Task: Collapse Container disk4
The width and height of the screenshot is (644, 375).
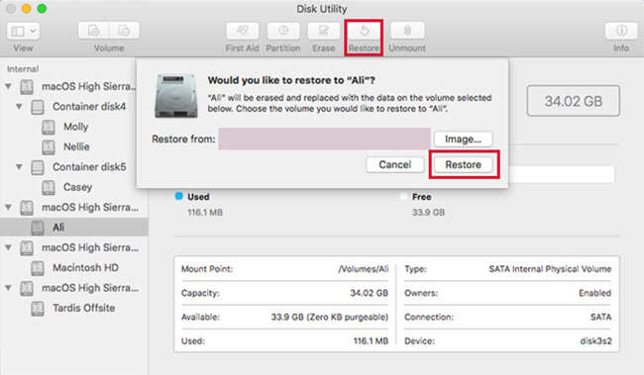Action: click(19, 107)
